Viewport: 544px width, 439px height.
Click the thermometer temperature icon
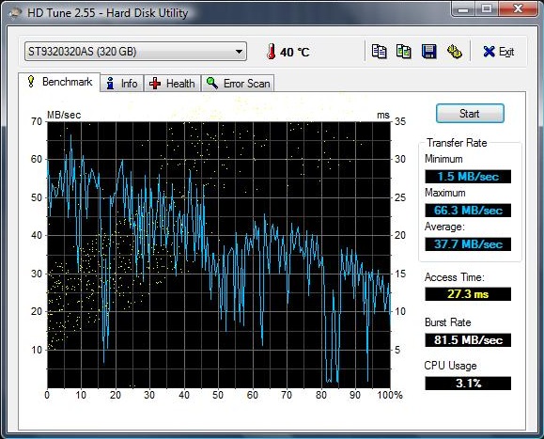tap(271, 52)
